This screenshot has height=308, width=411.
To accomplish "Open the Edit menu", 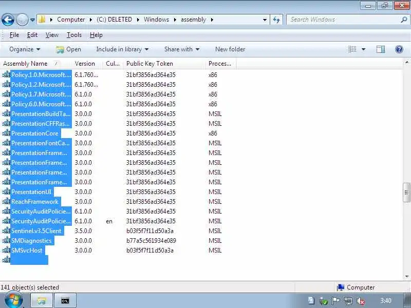I will (x=32, y=35).
